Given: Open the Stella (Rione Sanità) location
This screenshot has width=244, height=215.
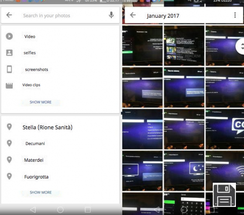Looking at the screenshot, I should [x=60, y=127].
